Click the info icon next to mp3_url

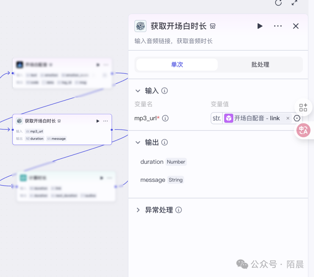click(165, 118)
